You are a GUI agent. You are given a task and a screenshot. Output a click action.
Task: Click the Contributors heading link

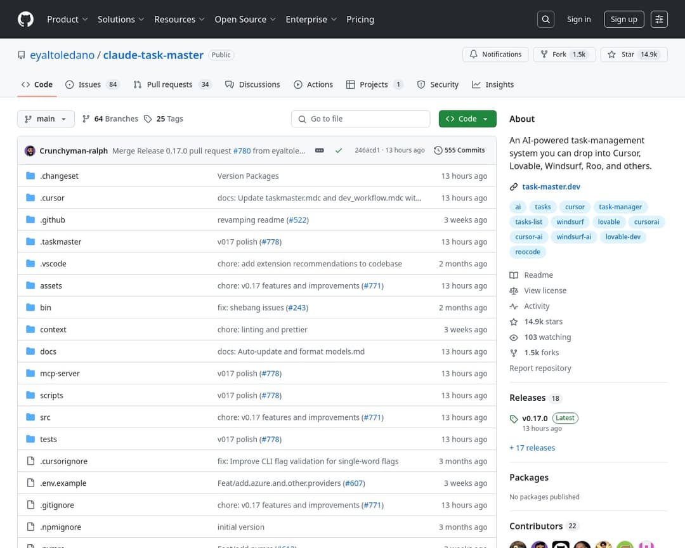click(x=535, y=526)
